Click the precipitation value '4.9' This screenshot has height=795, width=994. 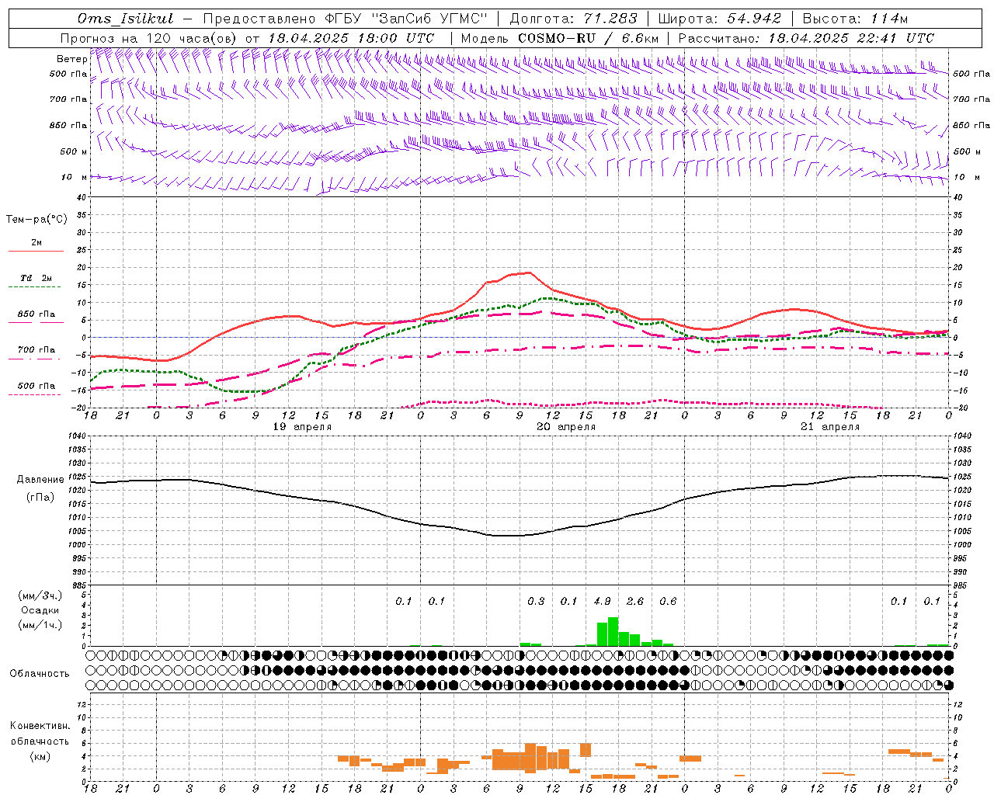click(x=602, y=601)
